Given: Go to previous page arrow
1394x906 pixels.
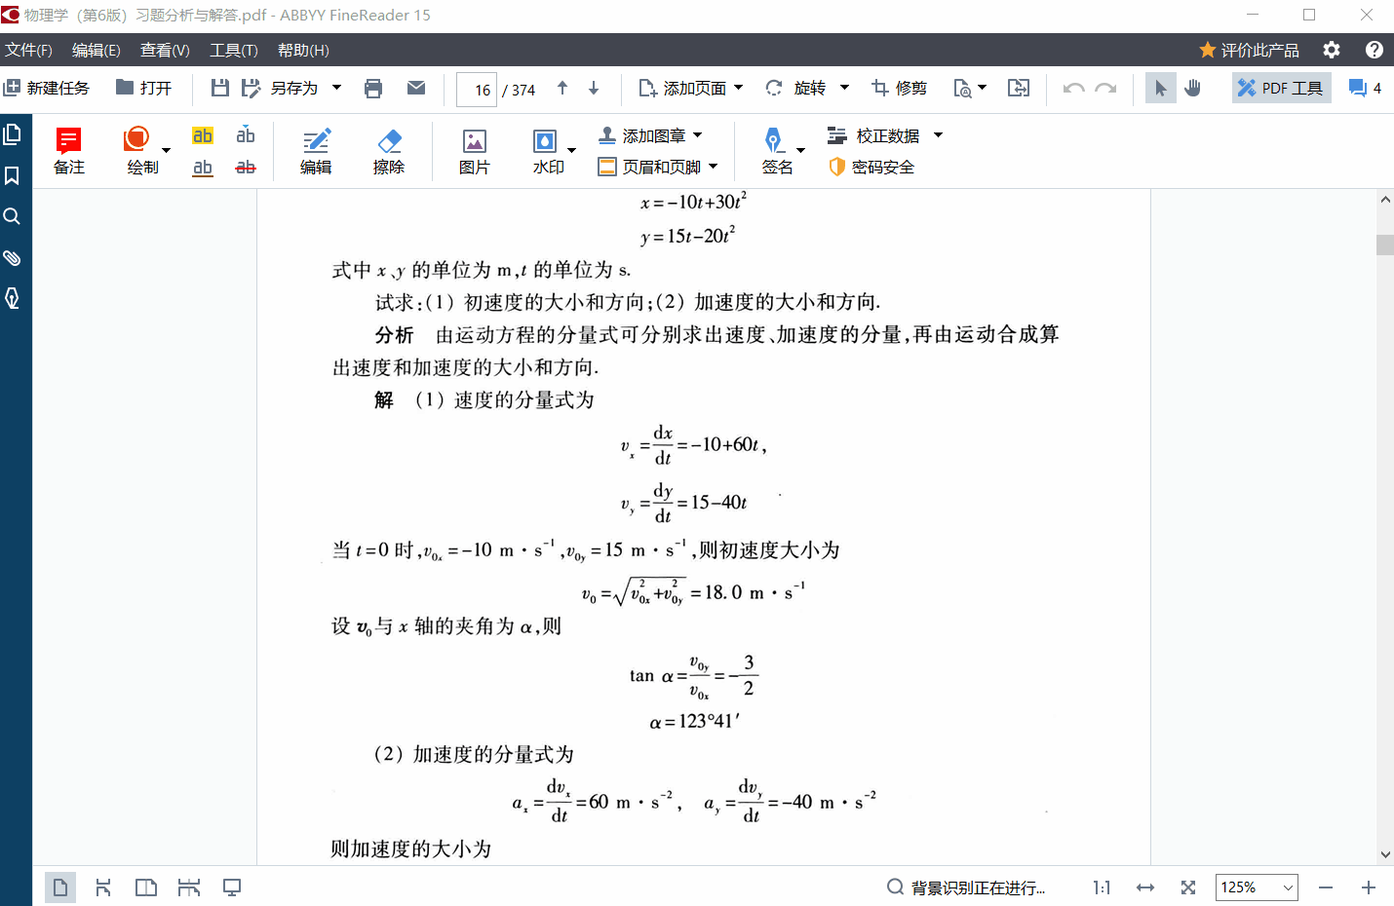Looking at the screenshot, I should tap(562, 89).
